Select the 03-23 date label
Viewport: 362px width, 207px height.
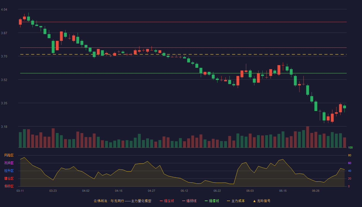(53, 191)
